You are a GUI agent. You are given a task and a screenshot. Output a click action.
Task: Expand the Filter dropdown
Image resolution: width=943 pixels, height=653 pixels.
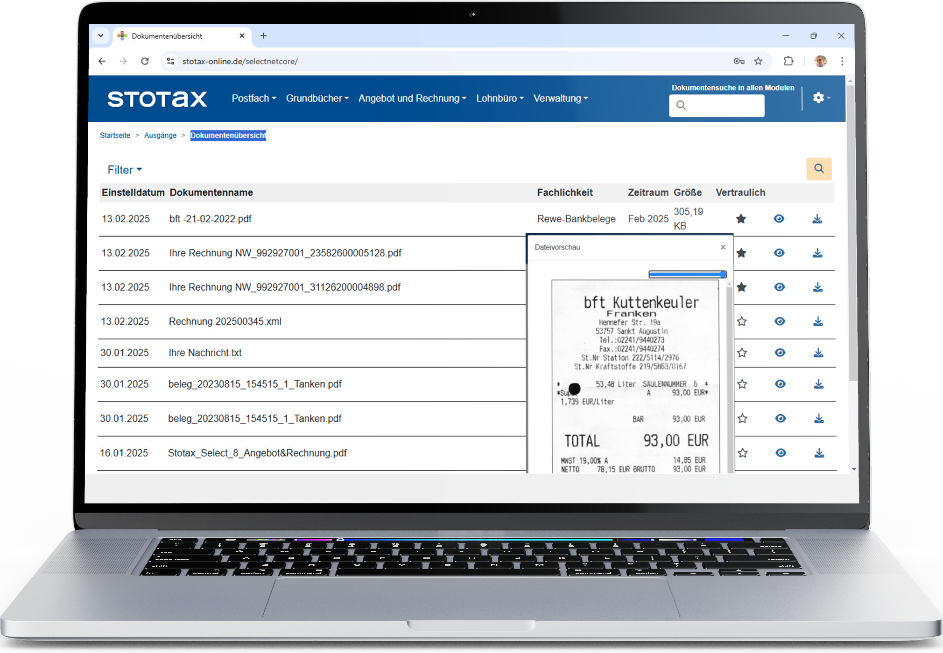pos(125,170)
